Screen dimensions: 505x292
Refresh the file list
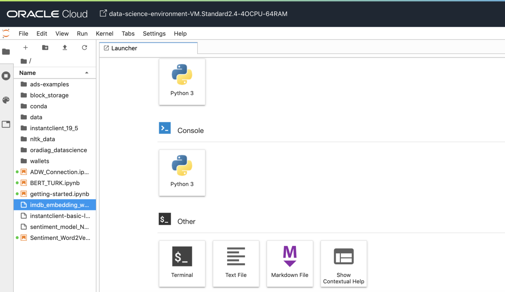84,48
